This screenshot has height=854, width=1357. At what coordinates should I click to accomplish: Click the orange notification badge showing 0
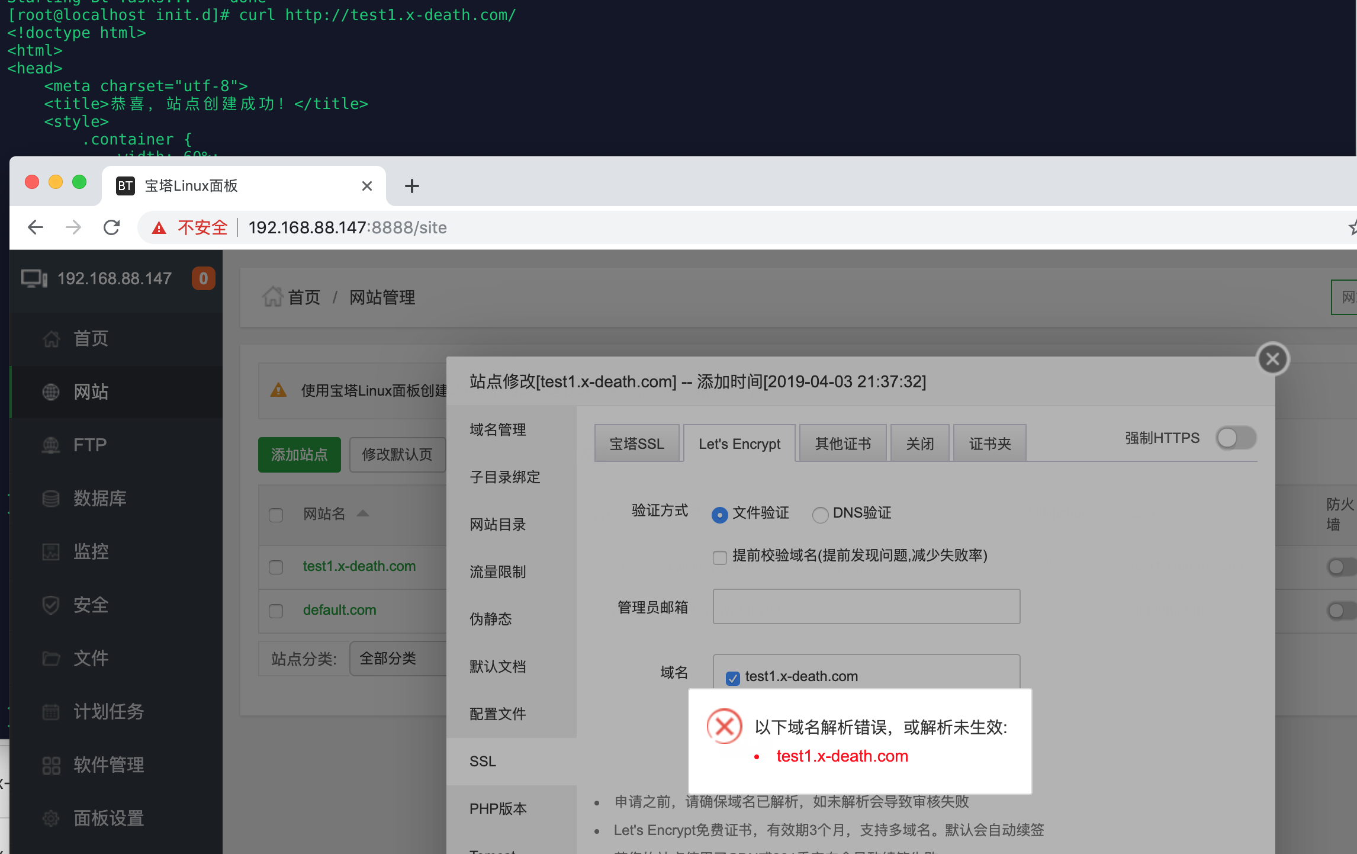coord(203,278)
